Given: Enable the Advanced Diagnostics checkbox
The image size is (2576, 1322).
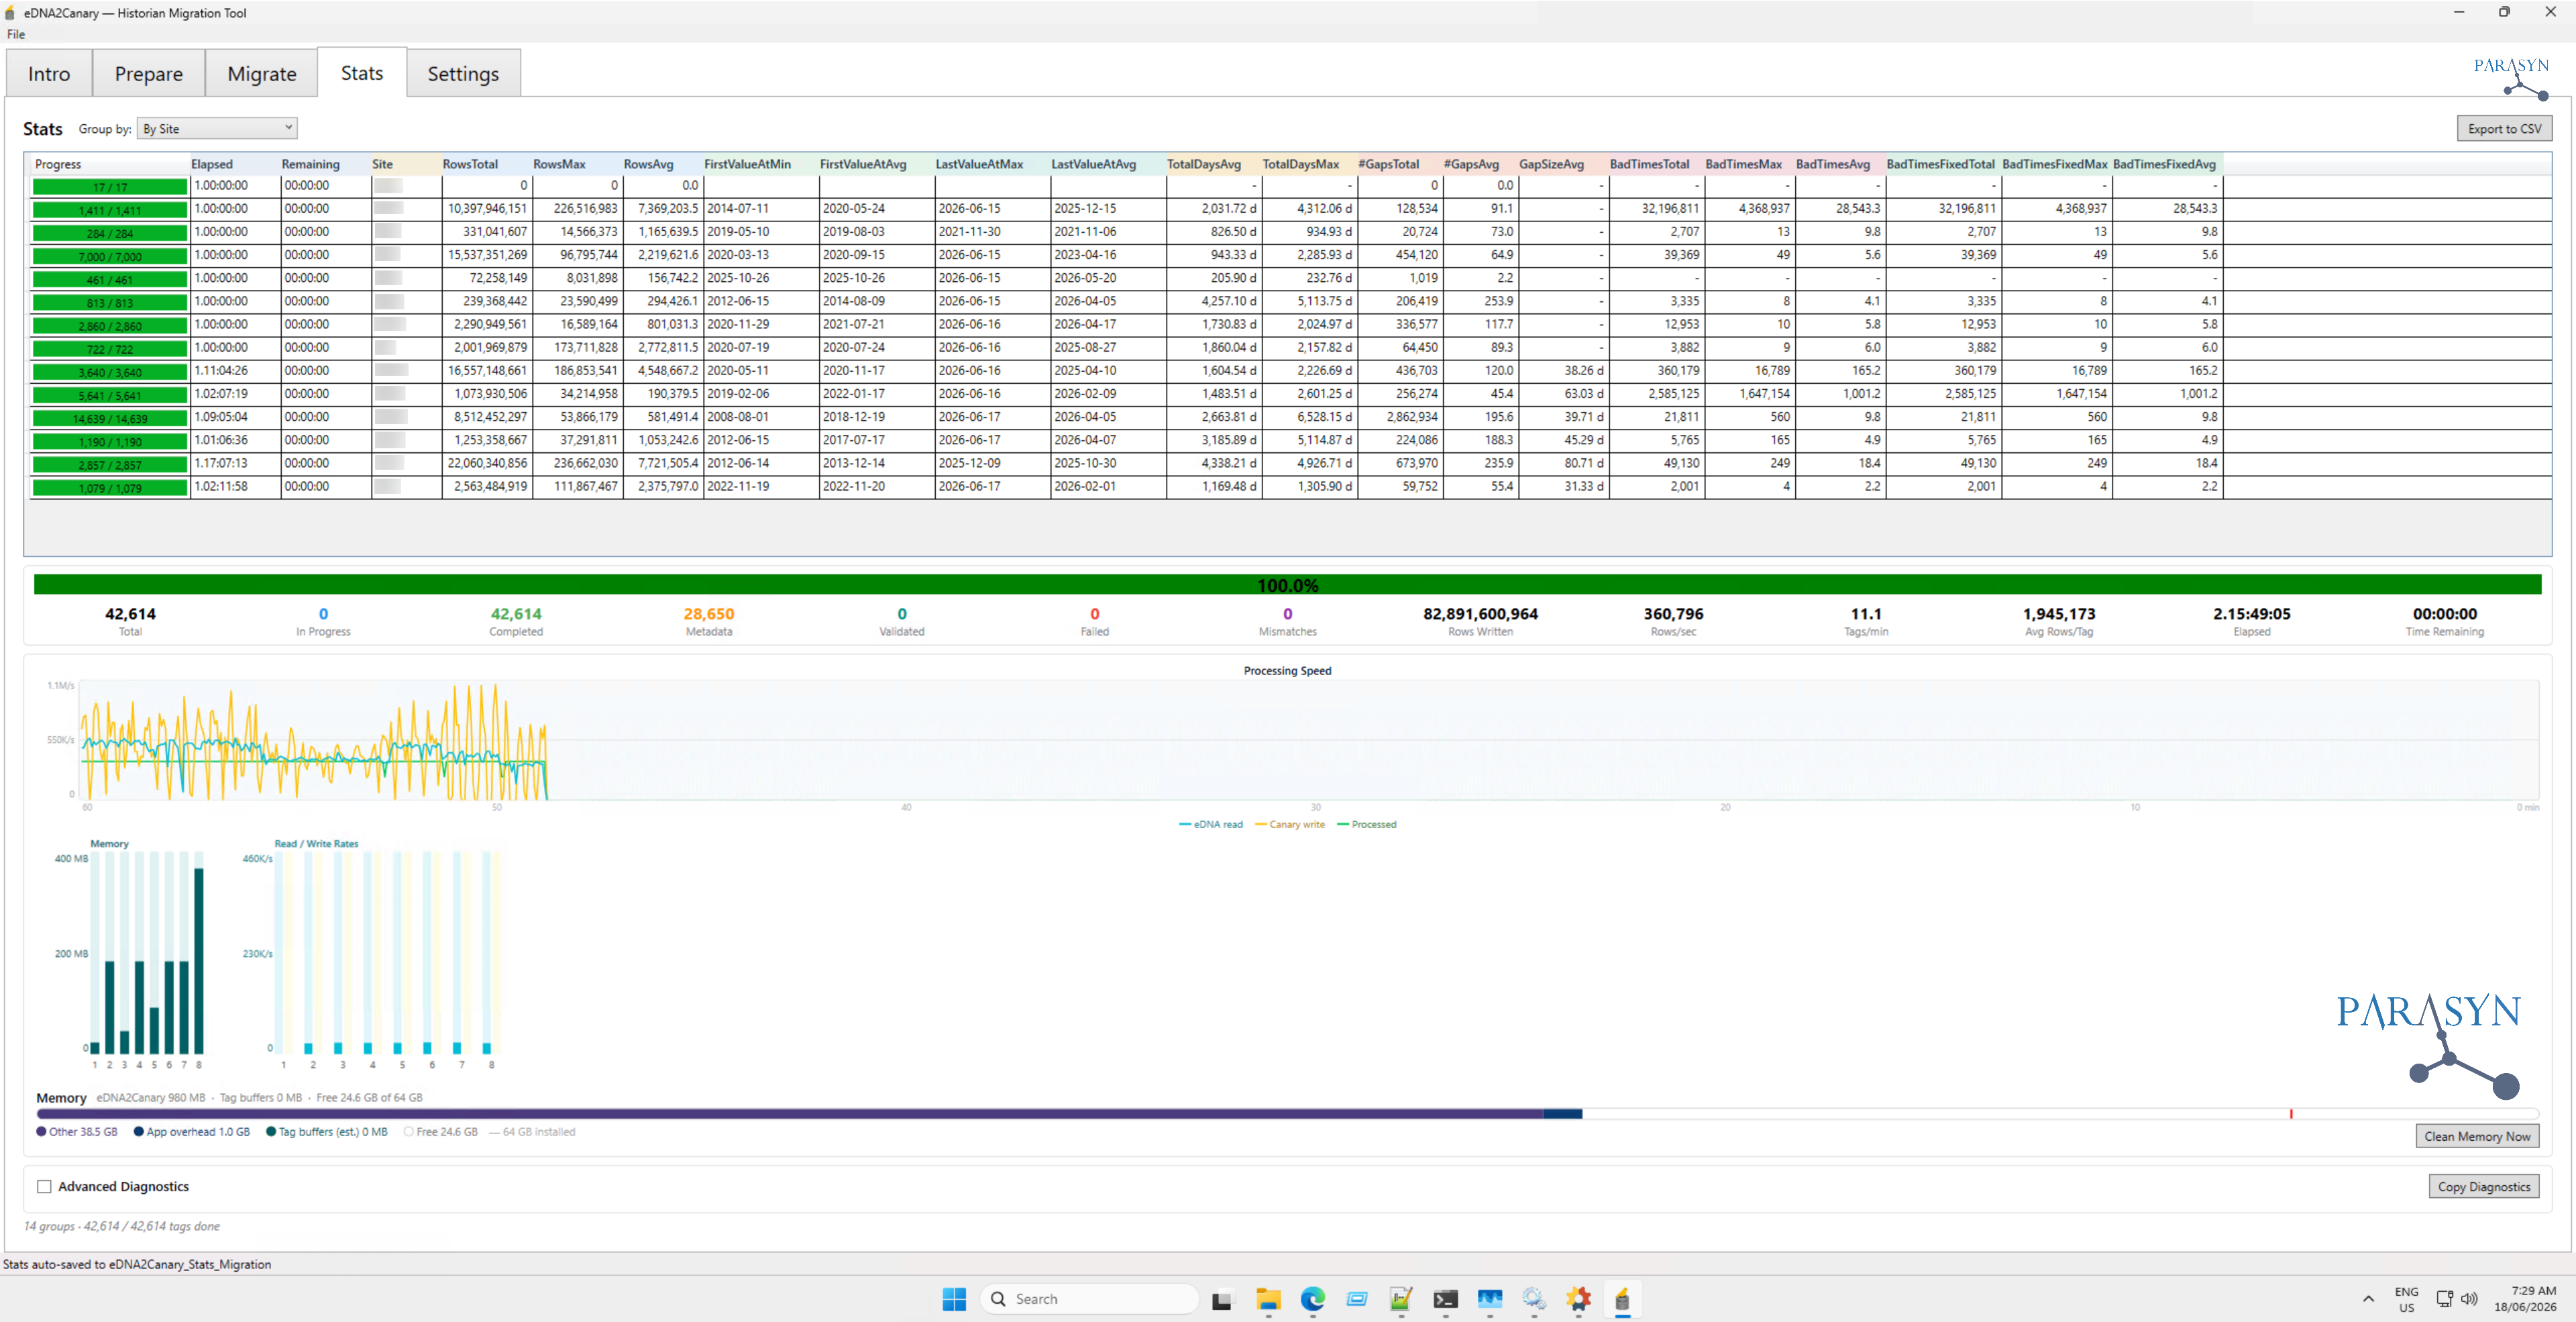Looking at the screenshot, I should point(44,1186).
